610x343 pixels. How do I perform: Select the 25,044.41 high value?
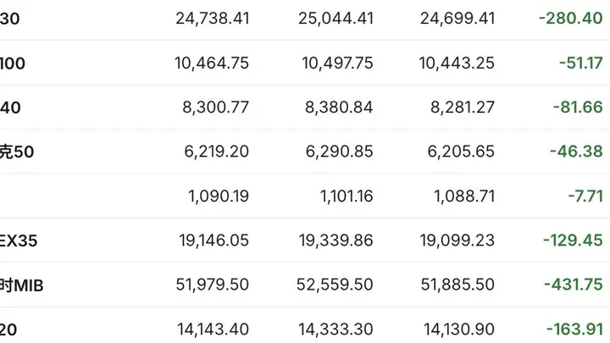point(335,19)
